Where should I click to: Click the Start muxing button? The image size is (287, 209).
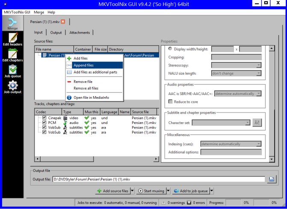151,191
